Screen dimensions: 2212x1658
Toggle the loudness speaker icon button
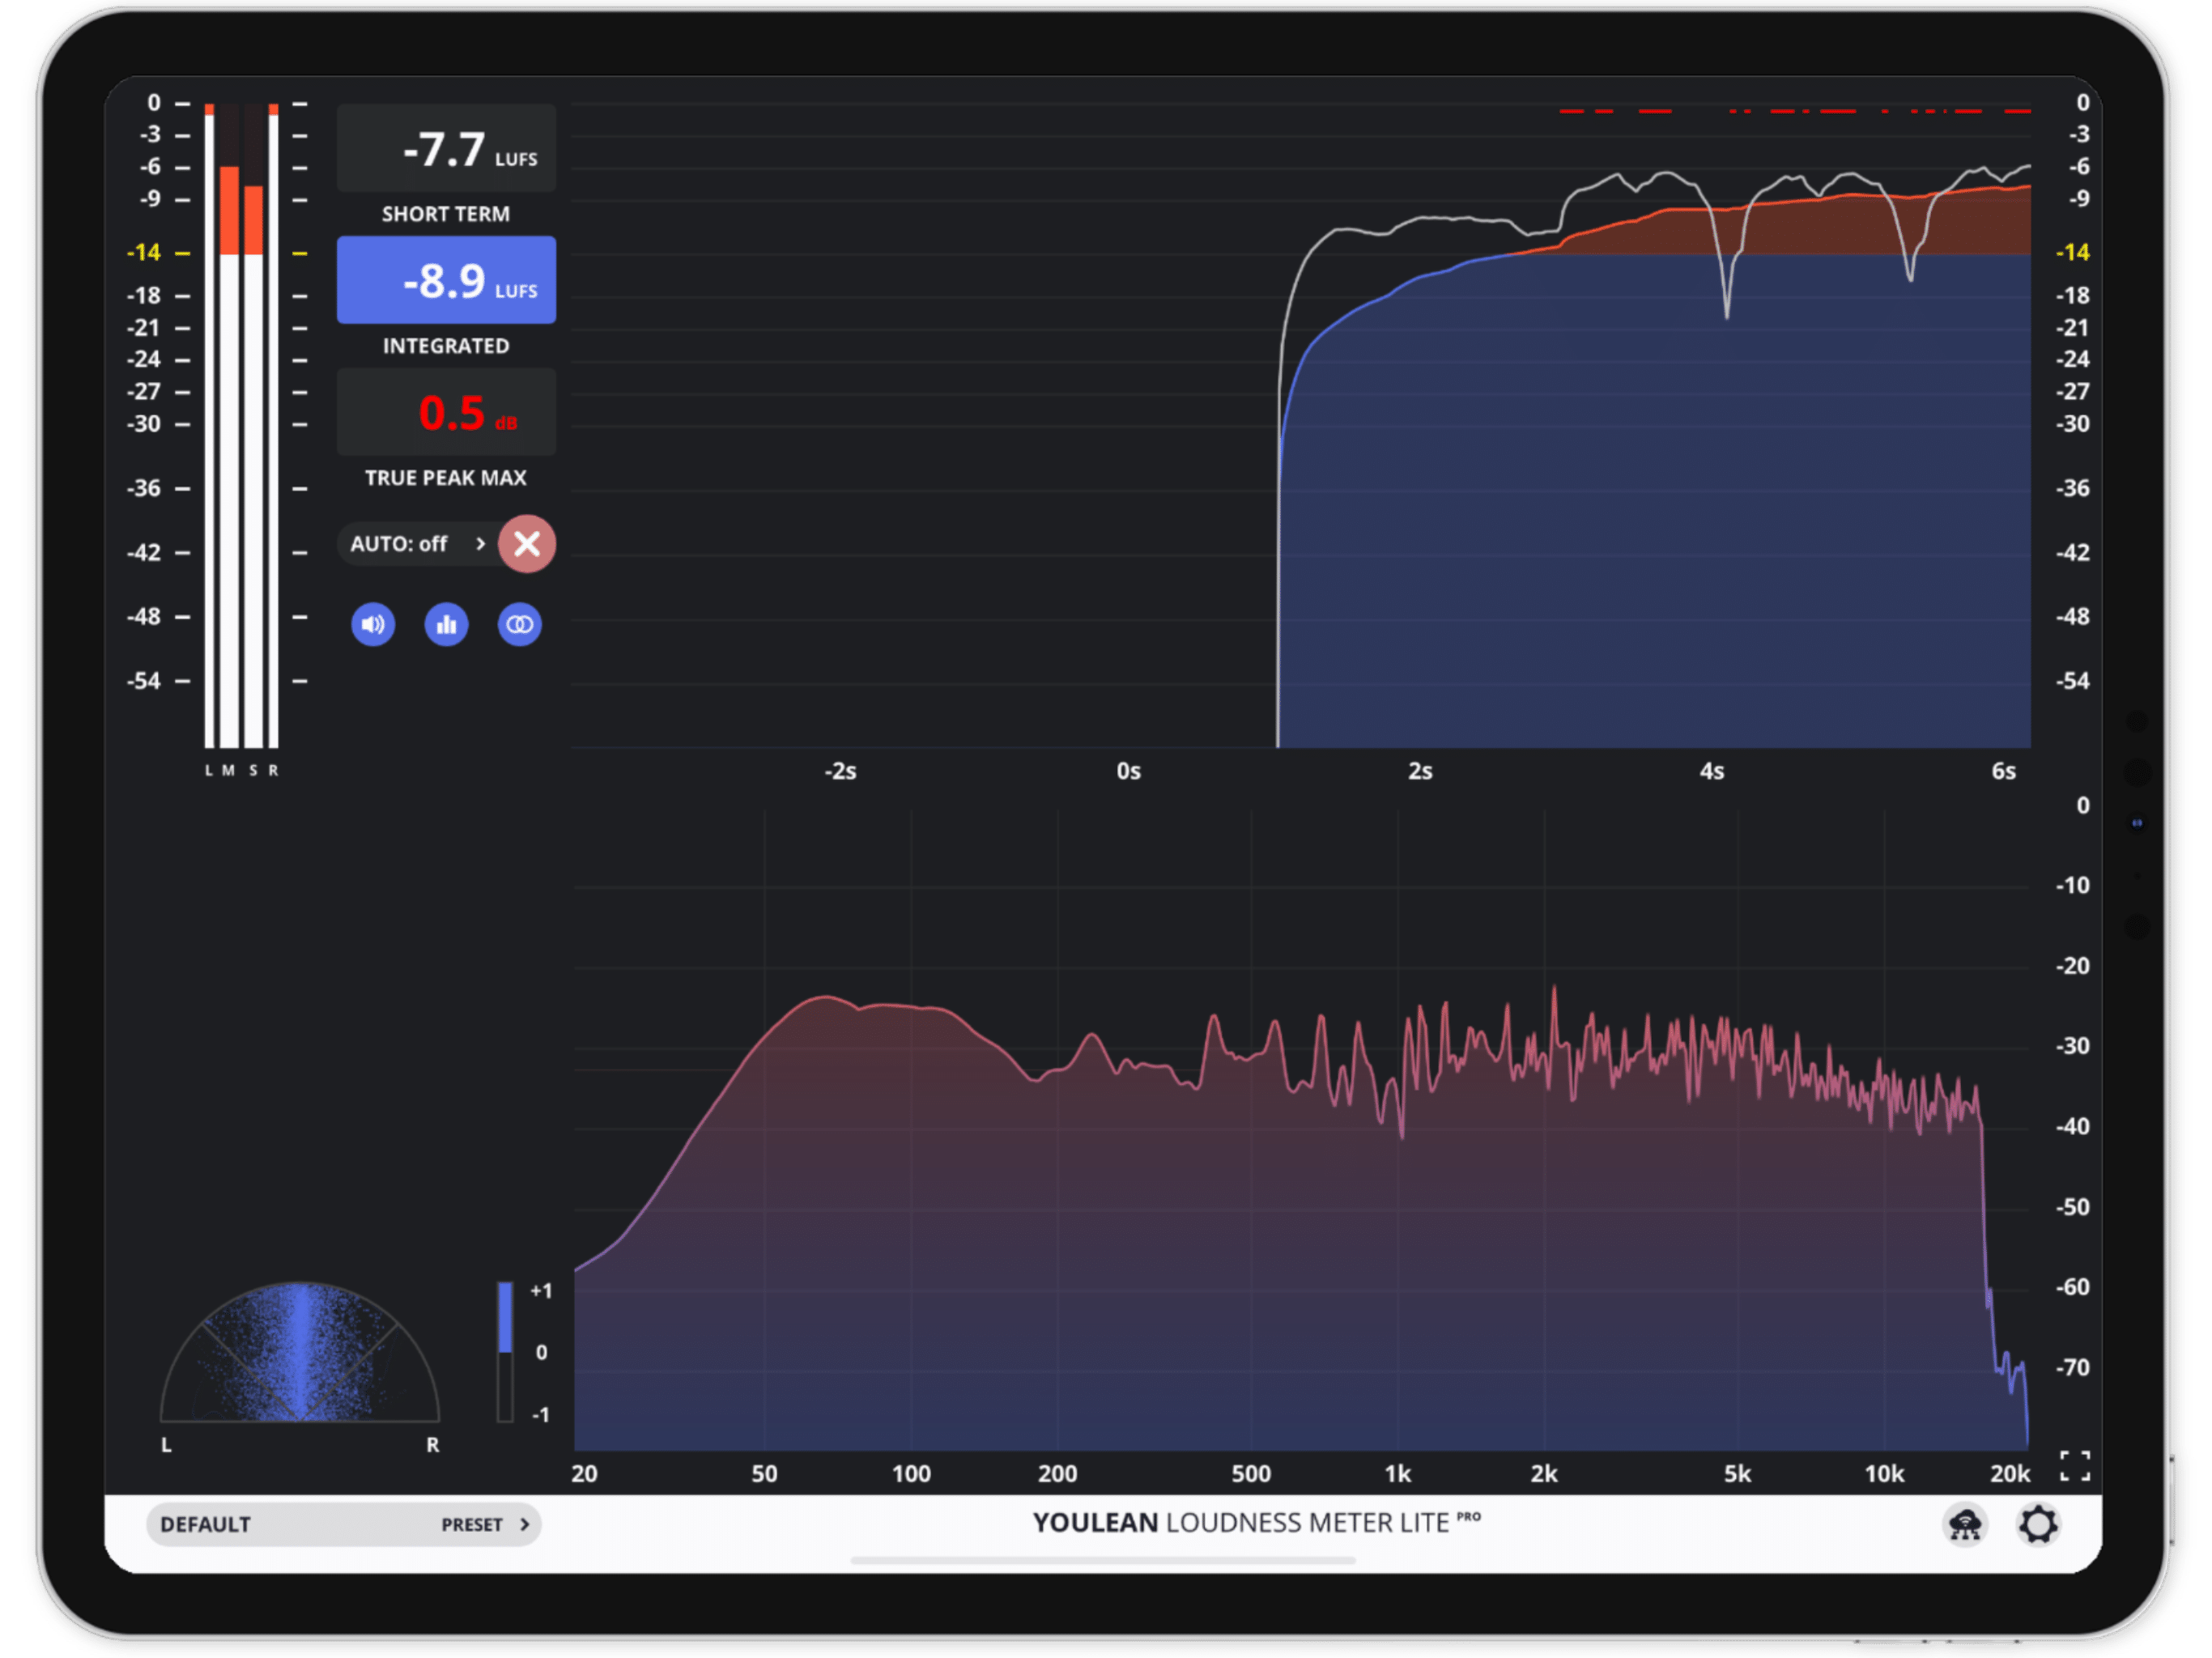[x=373, y=625]
